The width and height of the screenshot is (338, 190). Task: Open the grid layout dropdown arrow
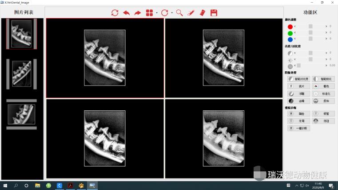[x=157, y=13]
